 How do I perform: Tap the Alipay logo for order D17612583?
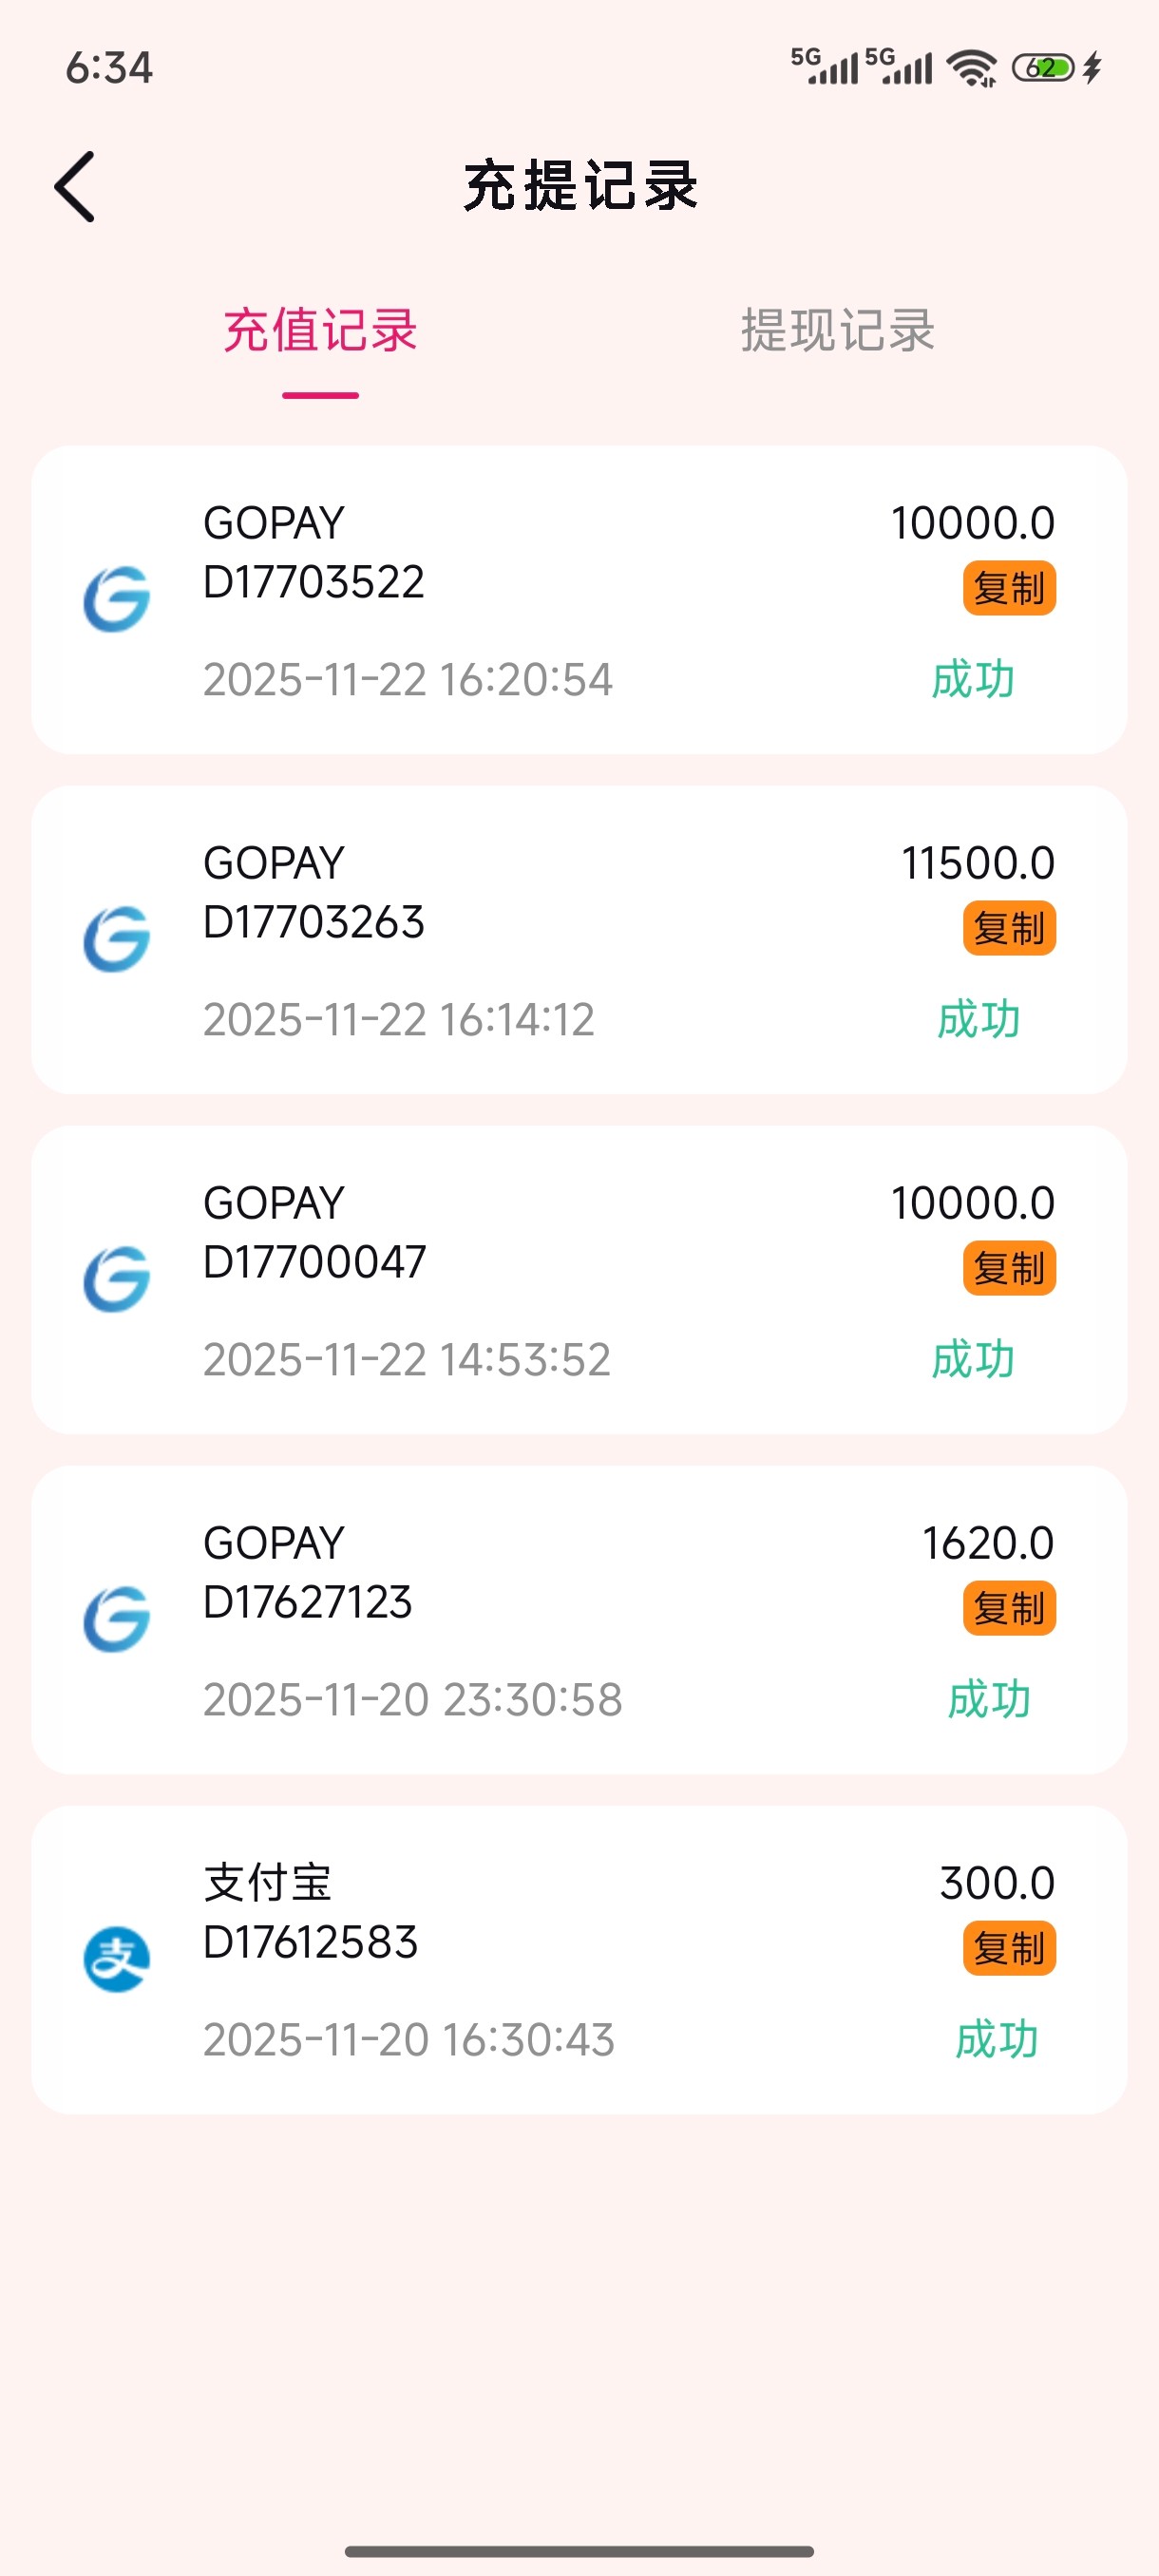[x=117, y=1960]
